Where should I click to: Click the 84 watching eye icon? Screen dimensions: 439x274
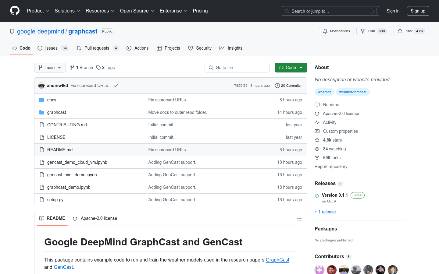[317, 149]
